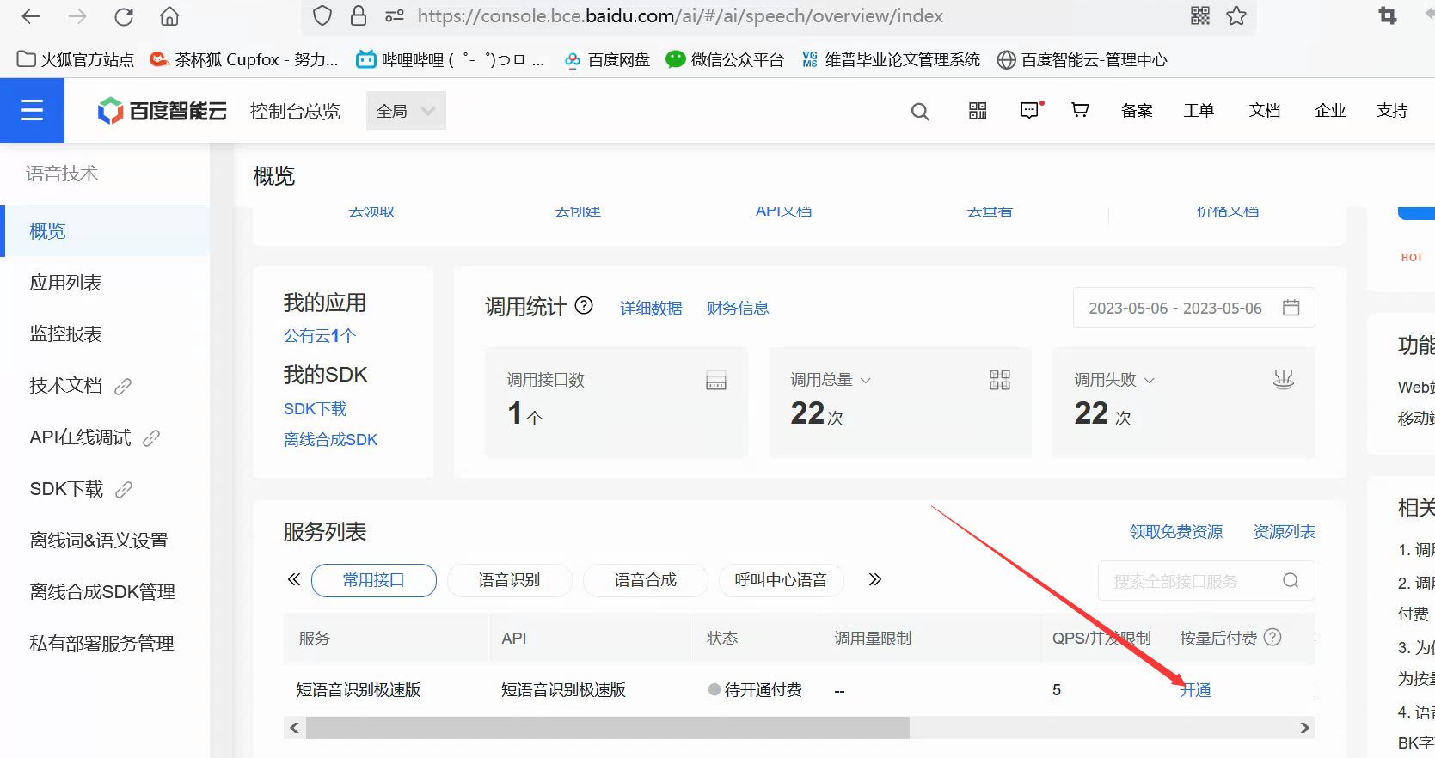This screenshot has height=758, width=1435.
Task: Open the shopping cart icon
Action: (x=1080, y=110)
